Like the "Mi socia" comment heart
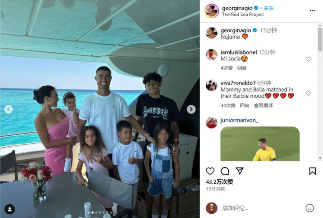The image size is (323, 218). pyautogui.click(x=308, y=59)
